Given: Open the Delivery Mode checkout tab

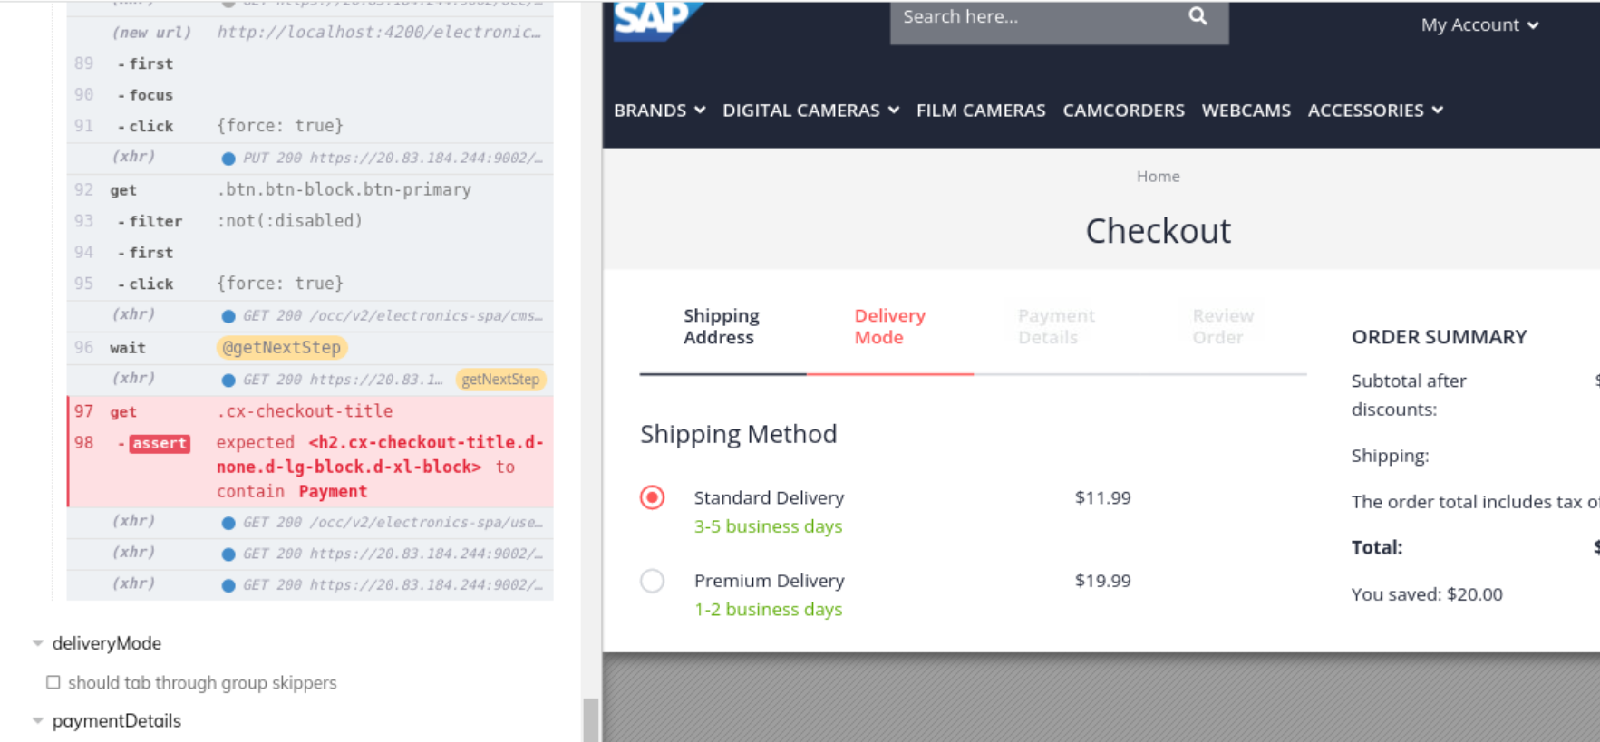Looking at the screenshot, I should [x=888, y=326].
